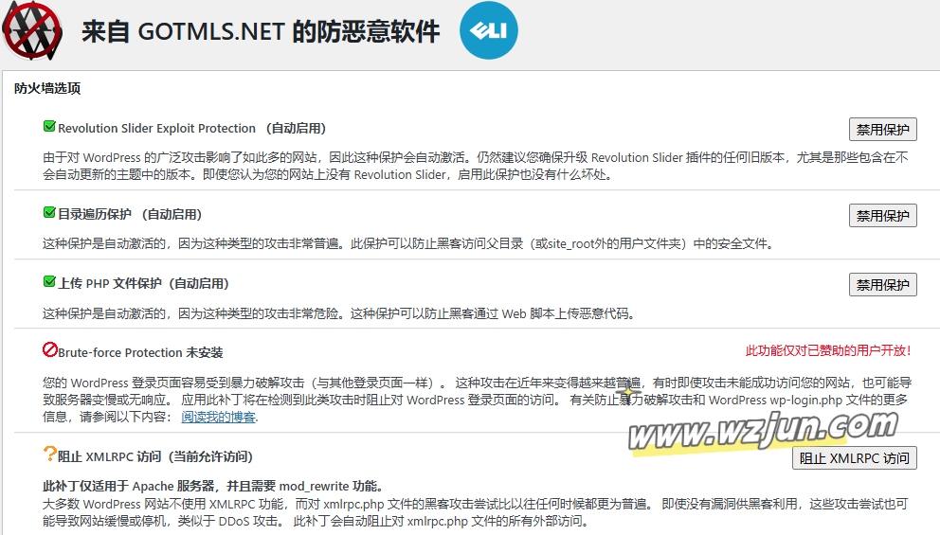Viewport: 940px width, 535px height.
Task: Click green check icon beside Revolution Slider Exploit Protection
Action: (50, 126)
